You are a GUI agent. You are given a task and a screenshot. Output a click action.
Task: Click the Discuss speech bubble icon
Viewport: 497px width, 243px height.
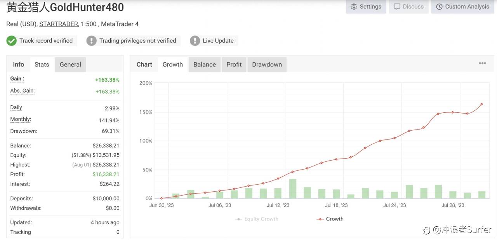(397, 7)
